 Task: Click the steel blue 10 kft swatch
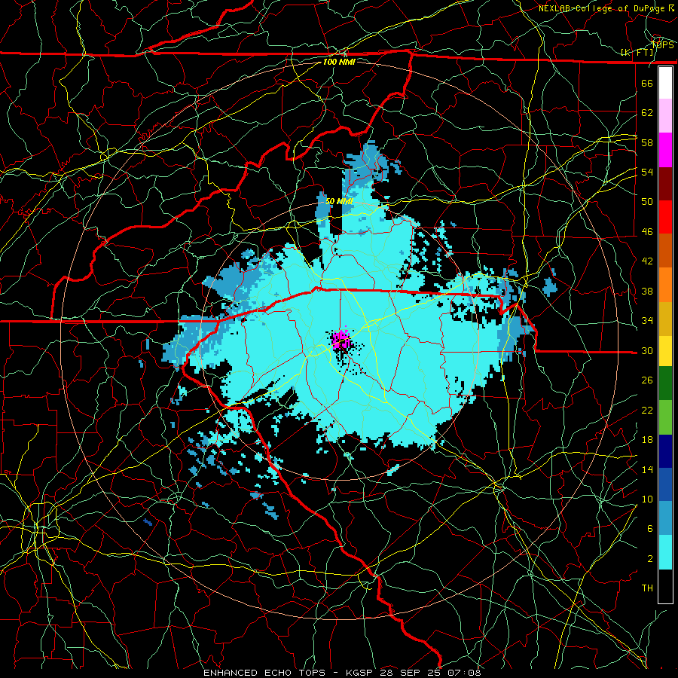point(665,518)
